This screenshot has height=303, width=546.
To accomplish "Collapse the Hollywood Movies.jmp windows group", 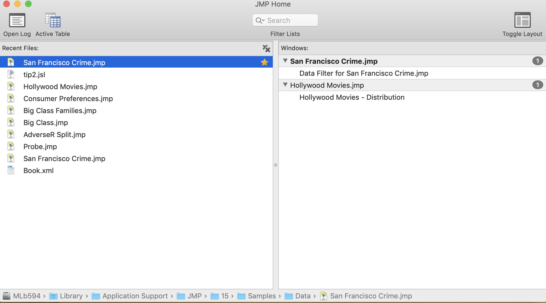I will point(285,85).
